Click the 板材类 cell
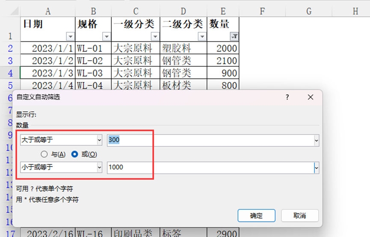 (x=184, y=85)
